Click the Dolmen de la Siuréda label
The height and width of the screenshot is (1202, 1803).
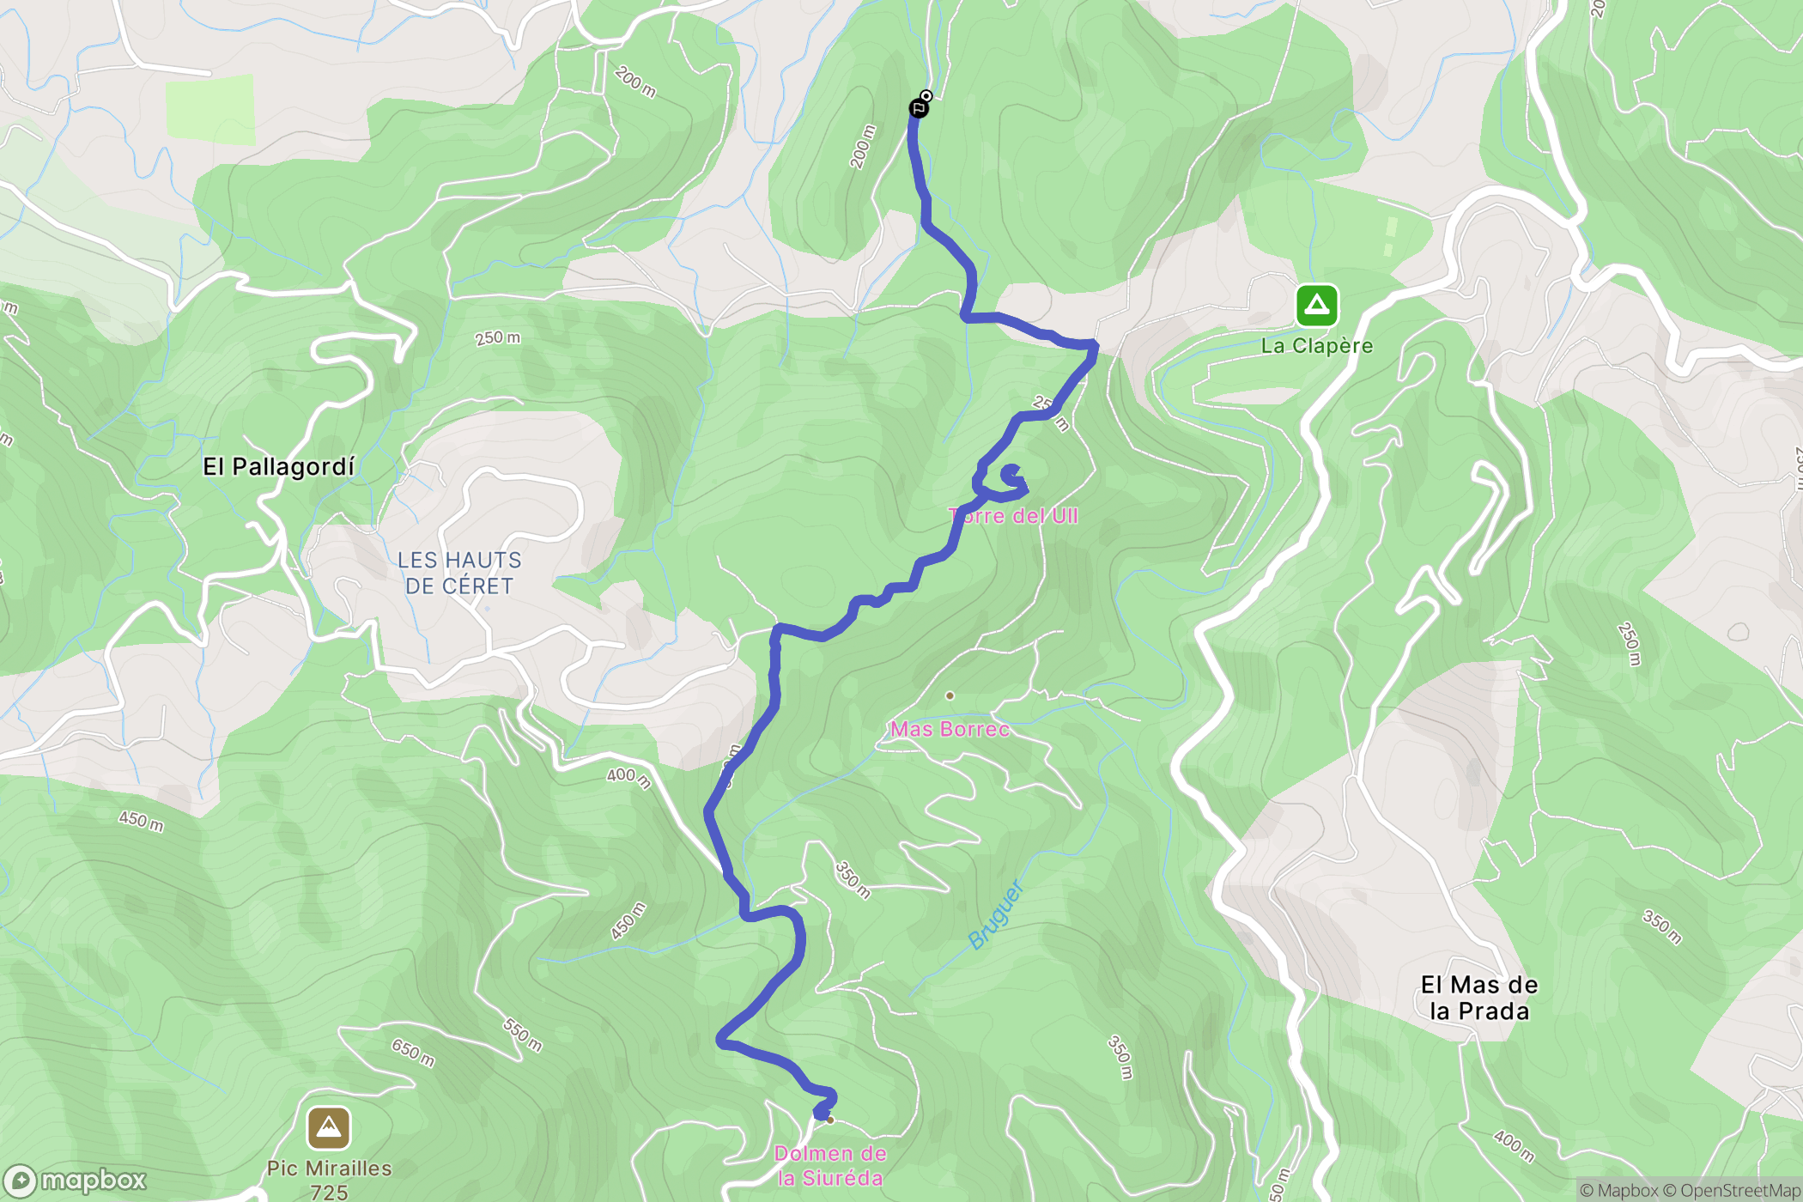[x=830, y=1166]
